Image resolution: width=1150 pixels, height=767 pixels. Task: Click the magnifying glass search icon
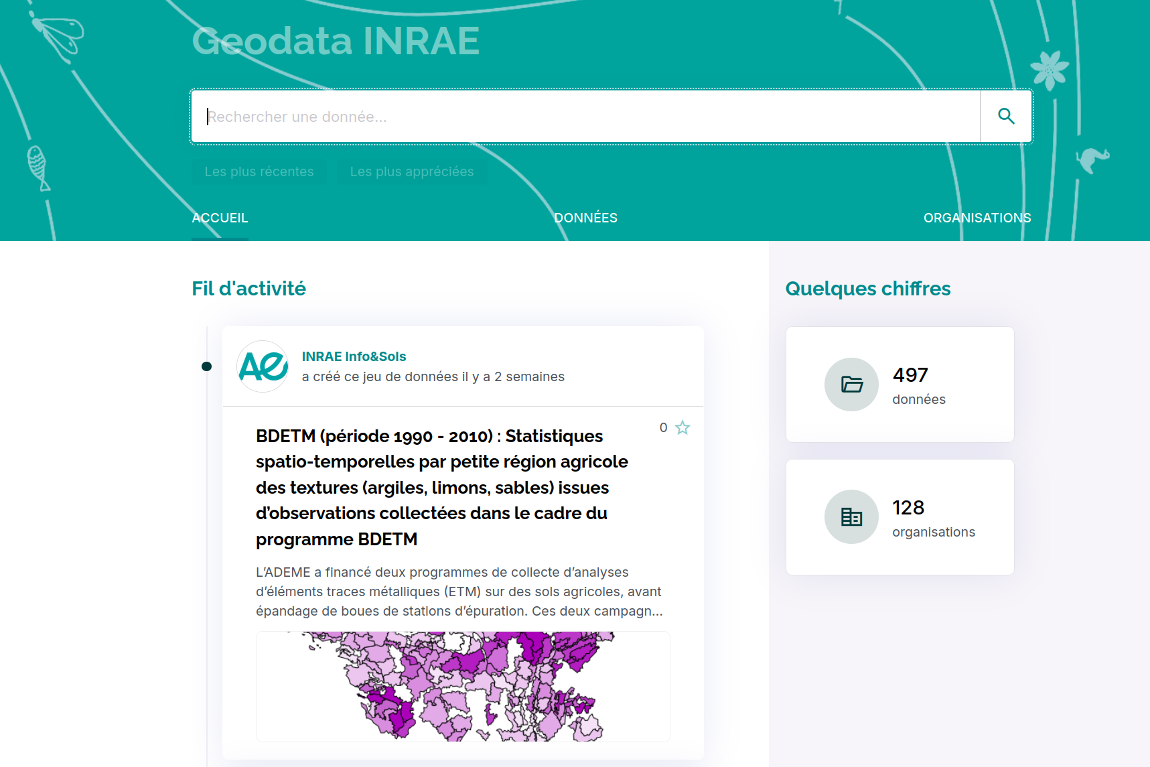pos(1006,117)
